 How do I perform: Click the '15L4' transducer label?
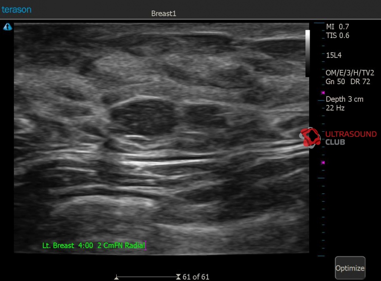click(x=334, y=55)
